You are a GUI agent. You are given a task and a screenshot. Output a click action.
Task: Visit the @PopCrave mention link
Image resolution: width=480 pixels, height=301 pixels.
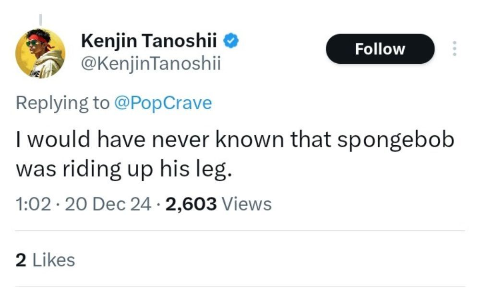tap(163, 103)
